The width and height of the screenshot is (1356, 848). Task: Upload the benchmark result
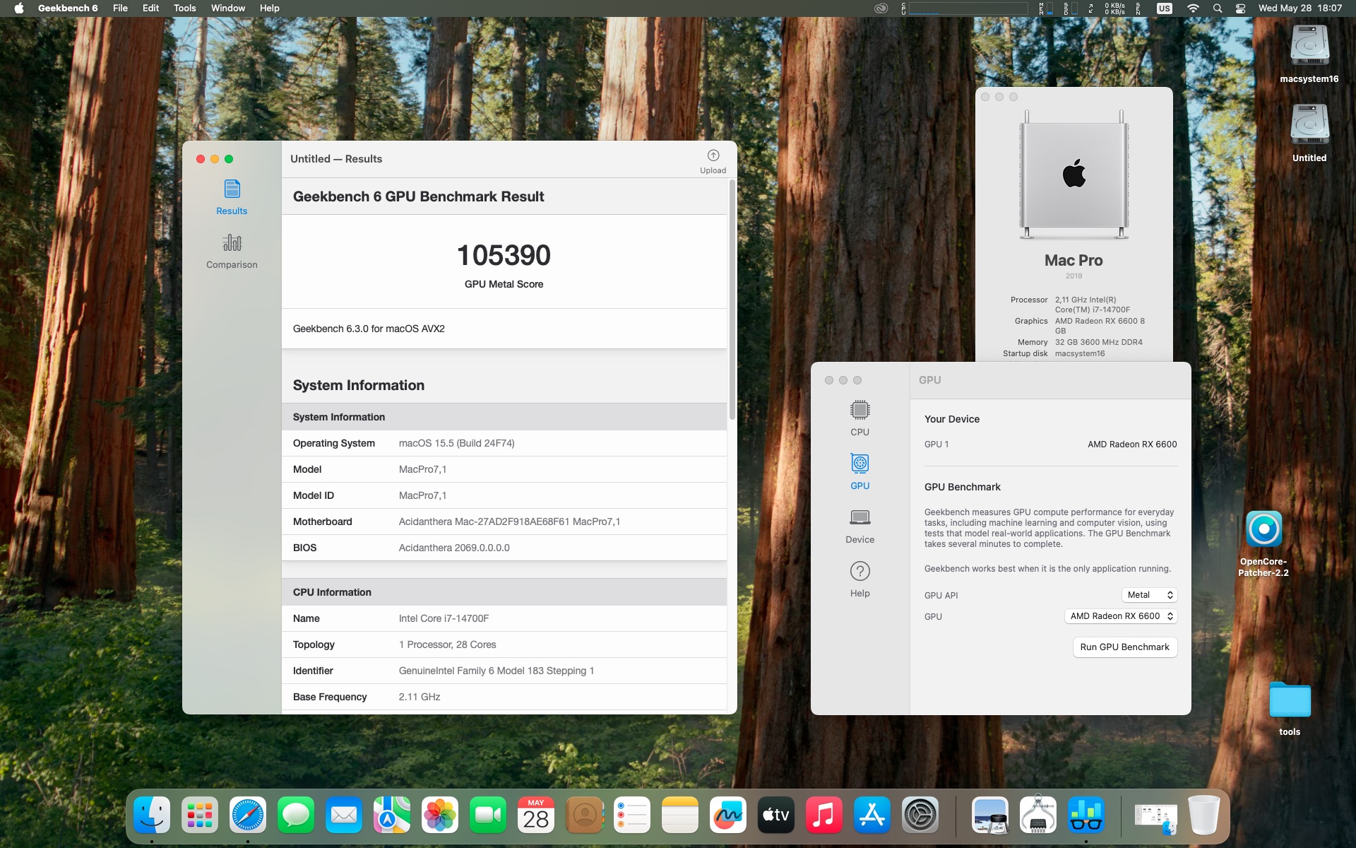pyautogui.click(x=713, y=161)
